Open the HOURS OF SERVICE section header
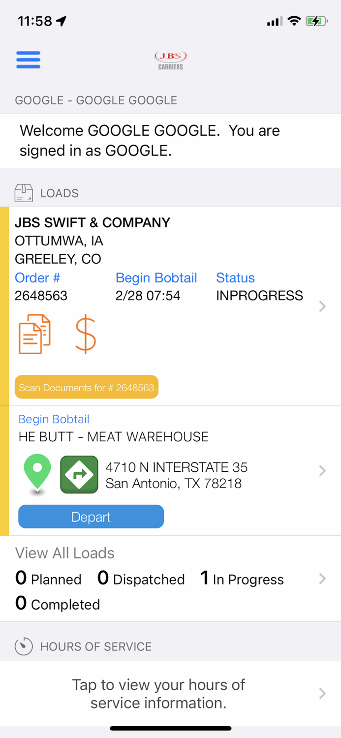The width and height of the screenshot is (341, 738). (x=96, y=646)
